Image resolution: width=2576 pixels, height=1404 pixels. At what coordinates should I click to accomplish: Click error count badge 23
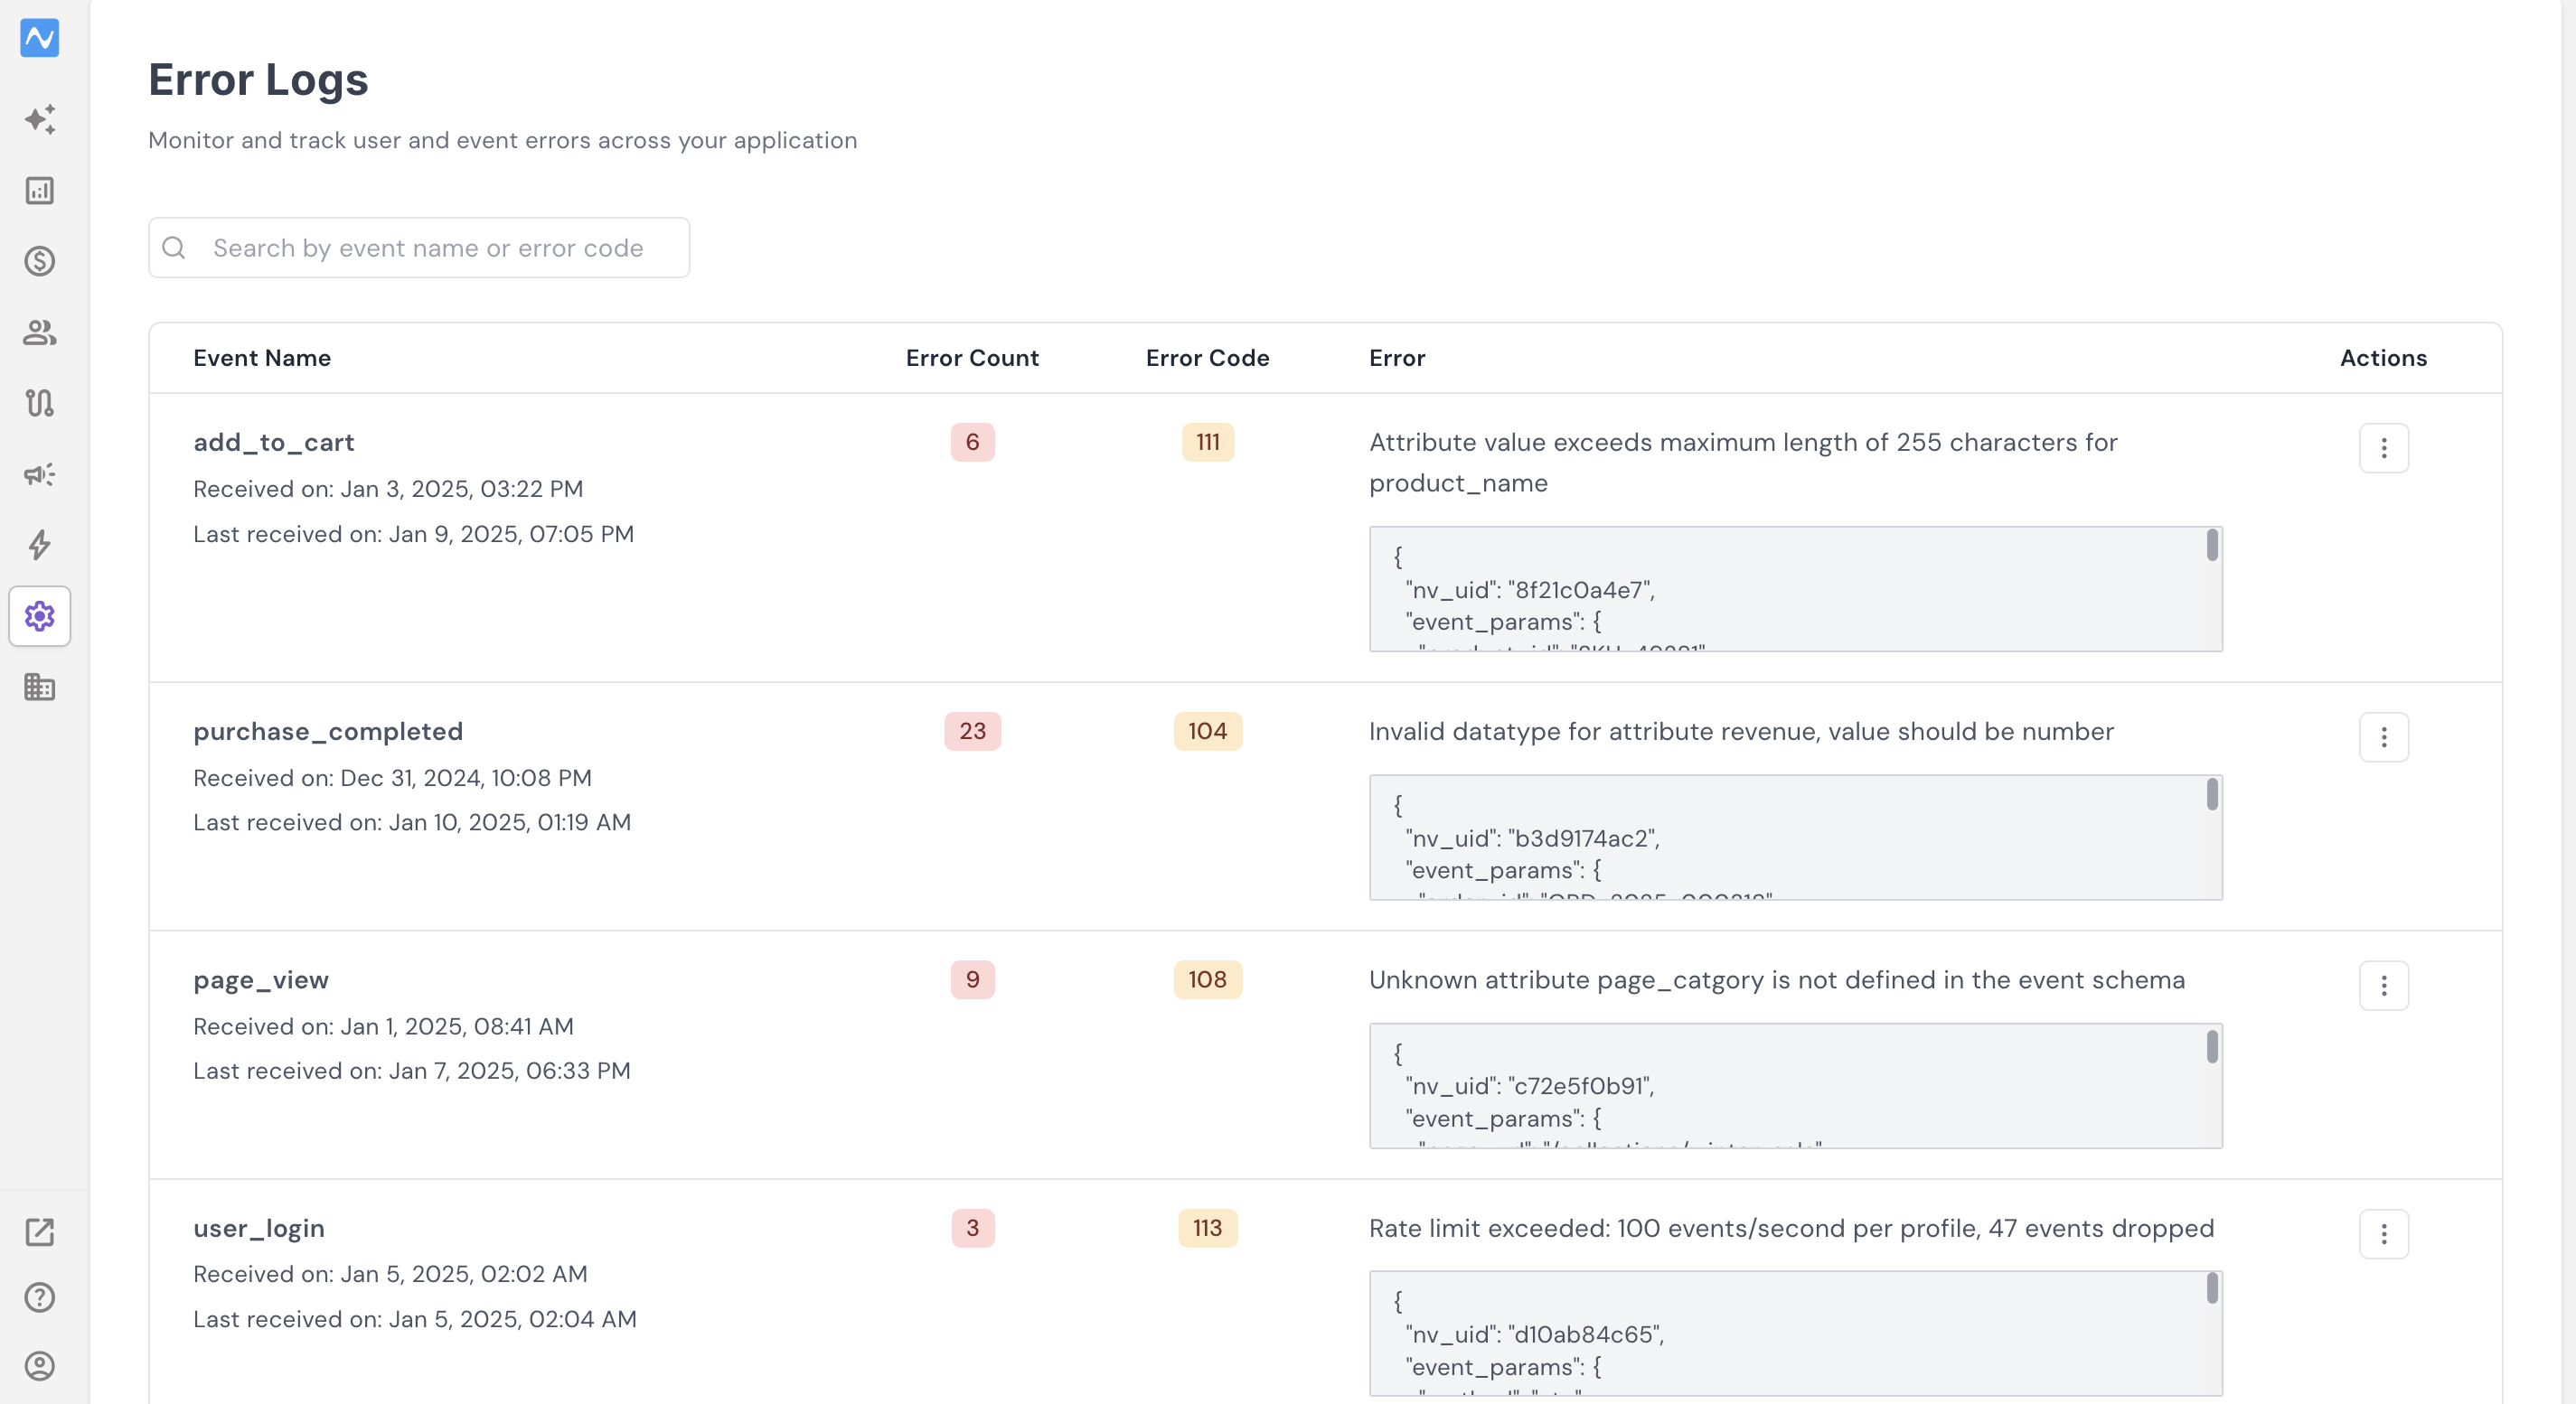[972, 731]
